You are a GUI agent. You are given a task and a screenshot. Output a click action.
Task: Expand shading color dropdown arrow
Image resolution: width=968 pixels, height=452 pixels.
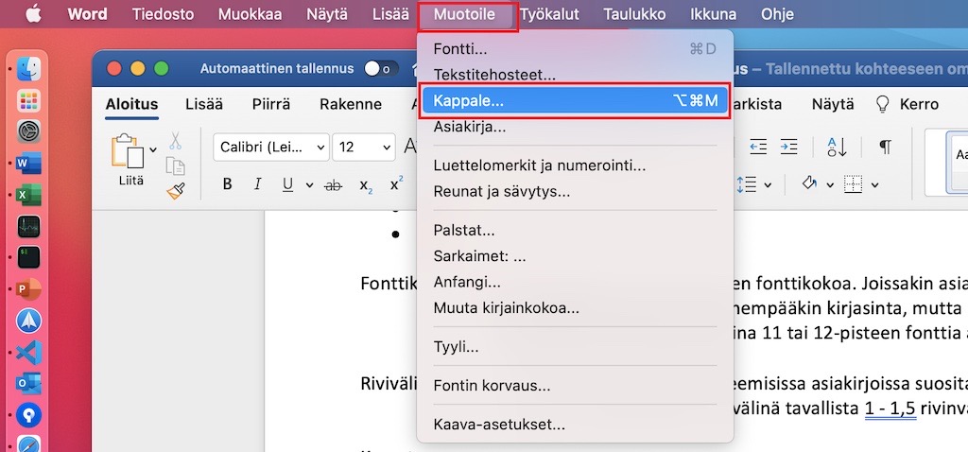(830, 184)
